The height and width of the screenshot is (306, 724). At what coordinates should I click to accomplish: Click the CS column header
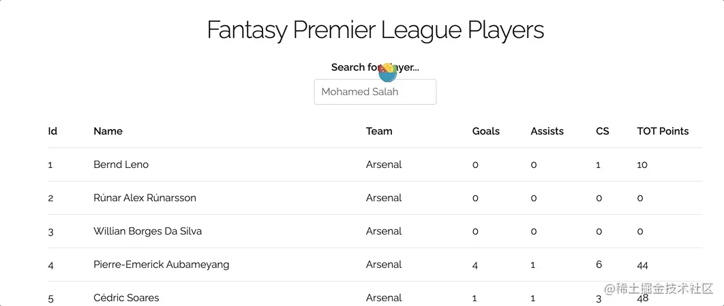pos(603,131)
